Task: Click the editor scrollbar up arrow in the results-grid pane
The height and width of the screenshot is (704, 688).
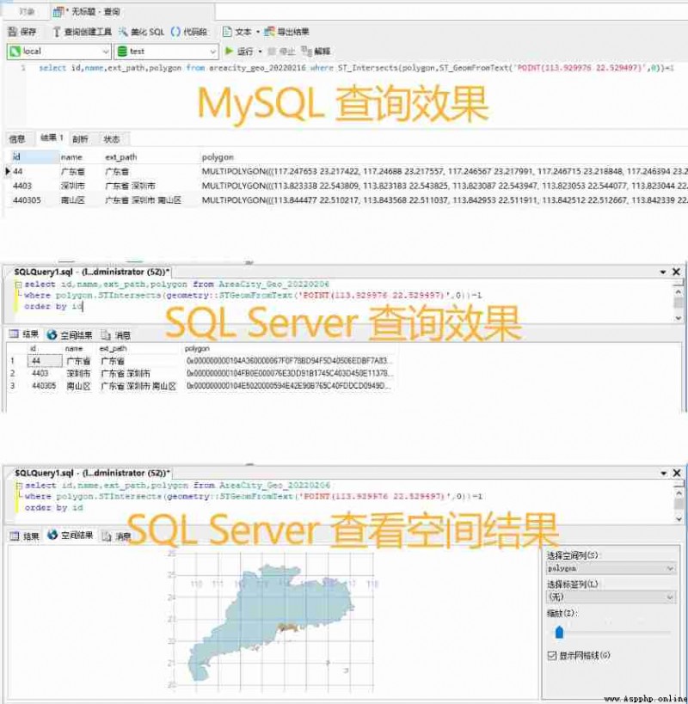Action: click(x=679, y=292)
